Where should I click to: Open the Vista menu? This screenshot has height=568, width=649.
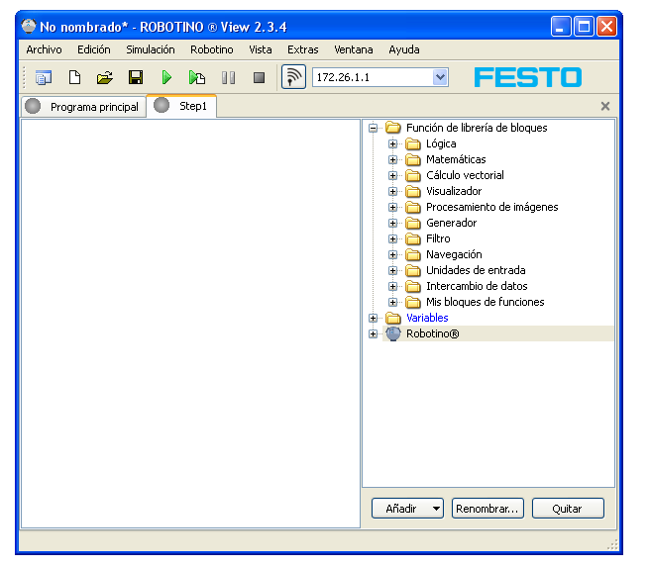[261, 49]
